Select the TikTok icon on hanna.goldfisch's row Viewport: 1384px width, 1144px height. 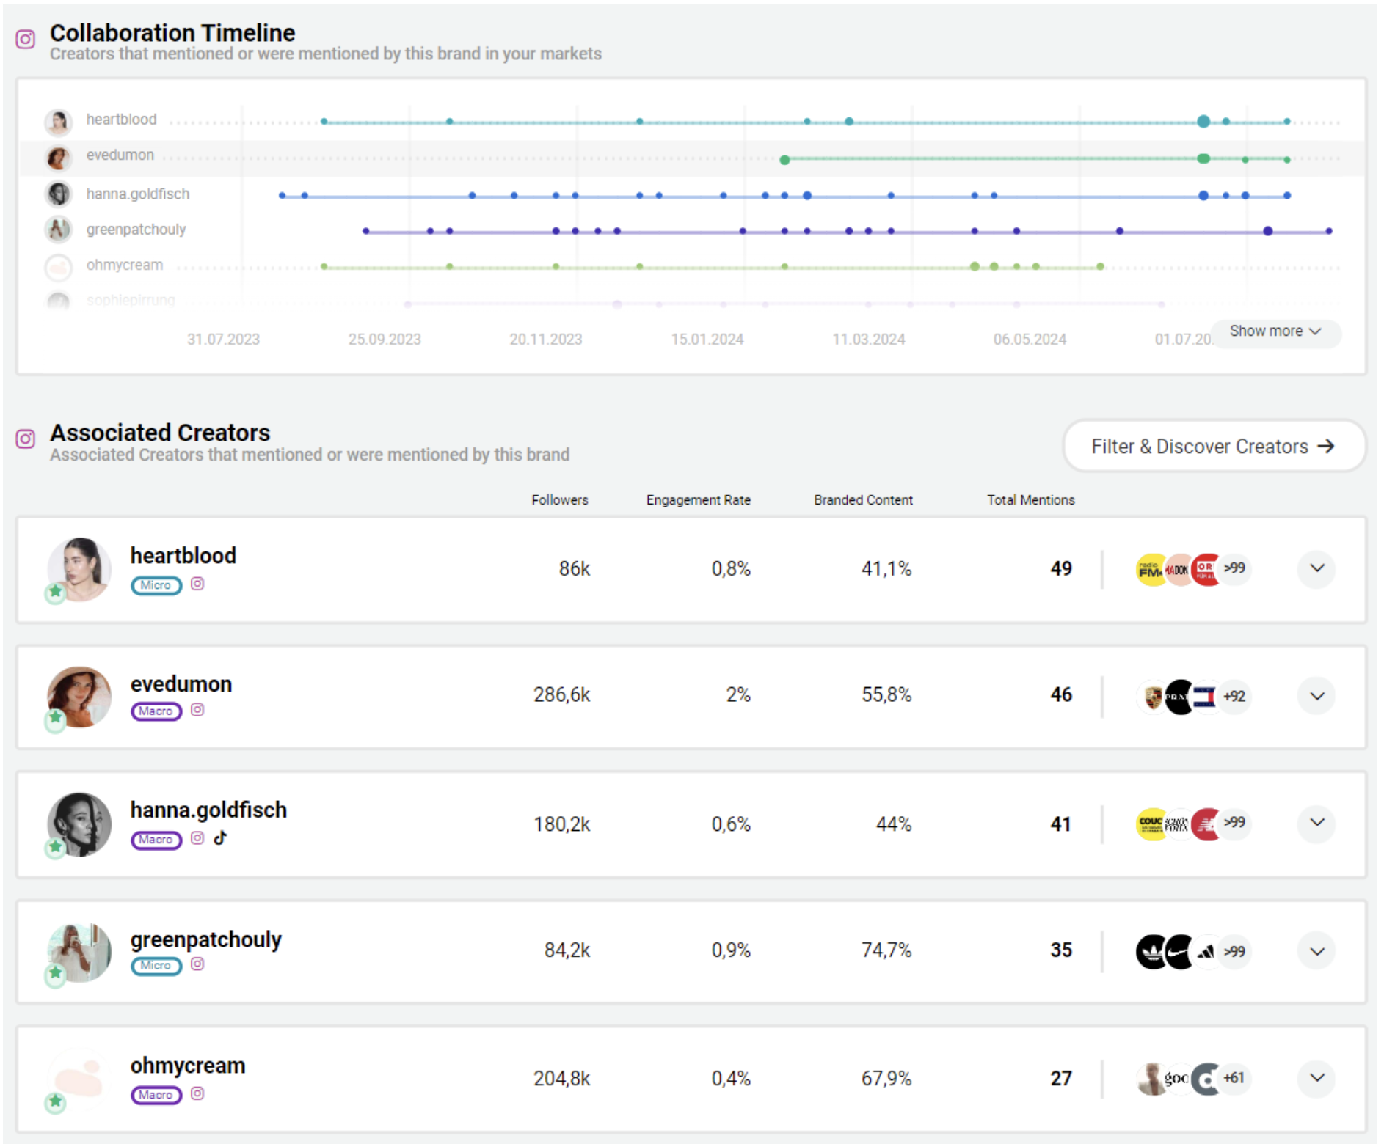pos(221,838)
